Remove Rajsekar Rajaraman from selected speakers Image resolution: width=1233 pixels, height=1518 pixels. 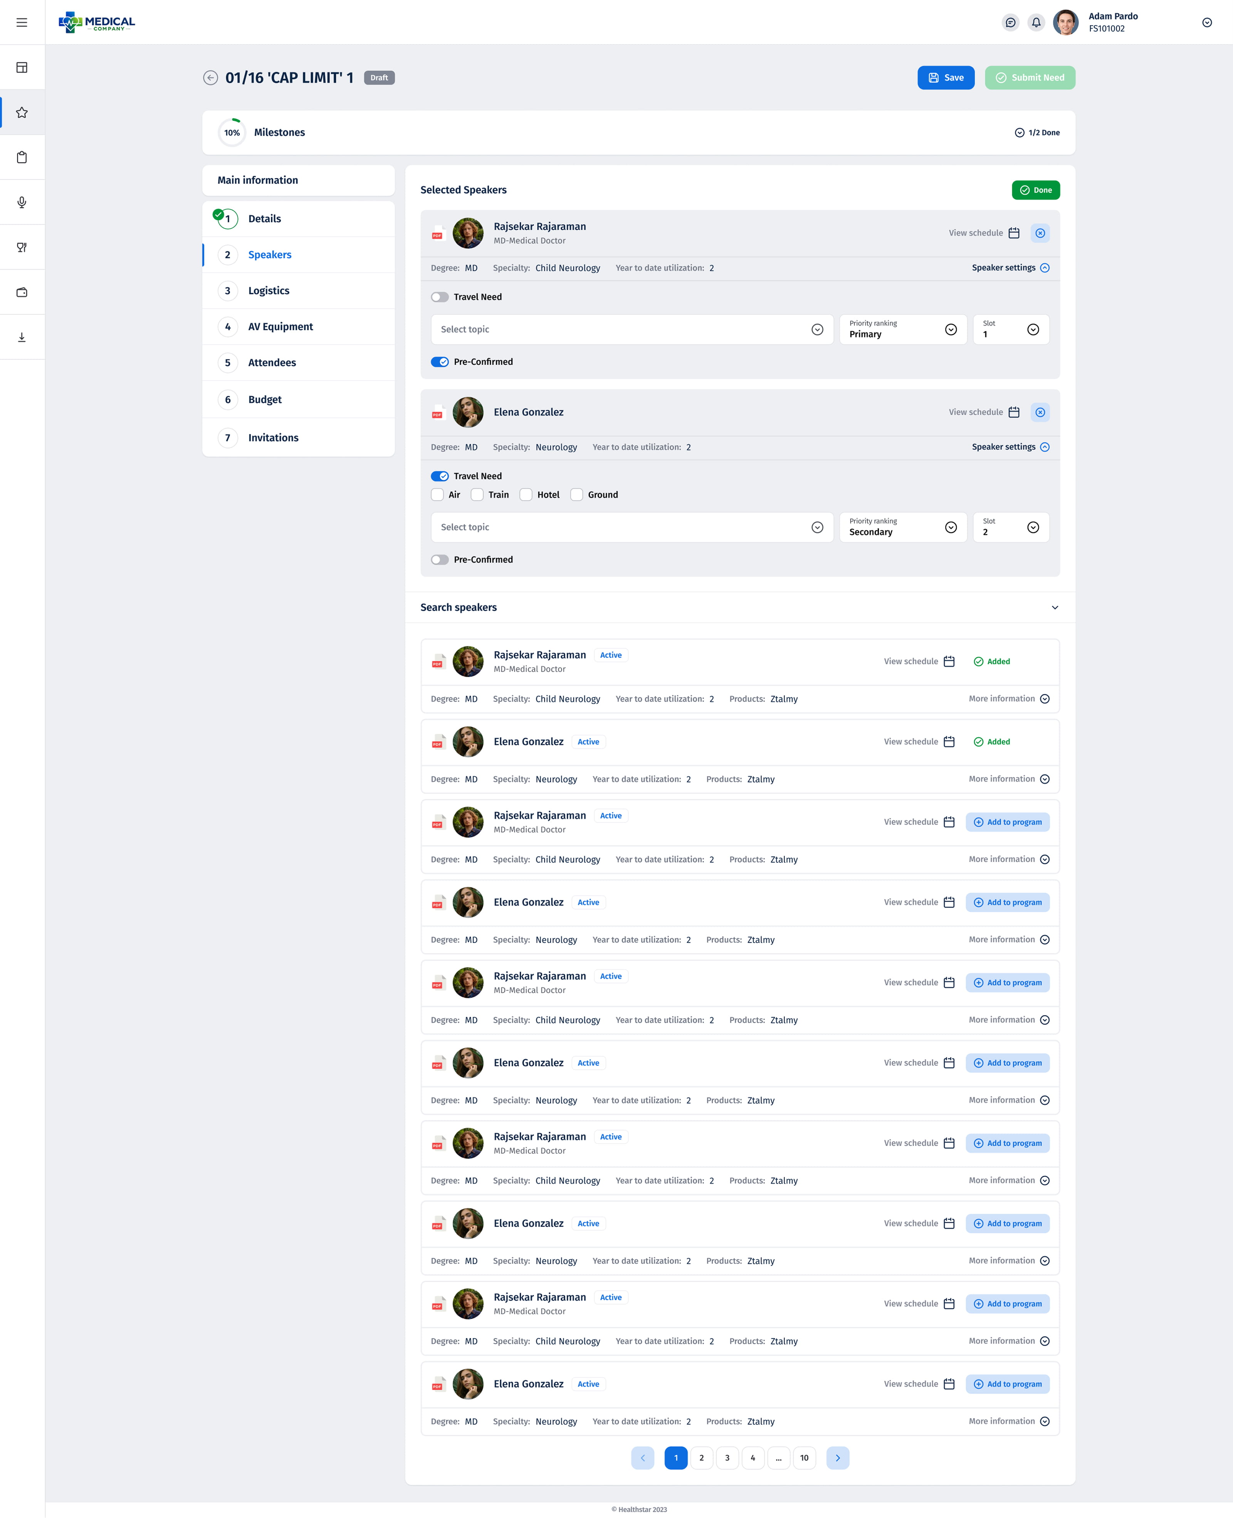pyautogui.click(x=1040, y=233)
